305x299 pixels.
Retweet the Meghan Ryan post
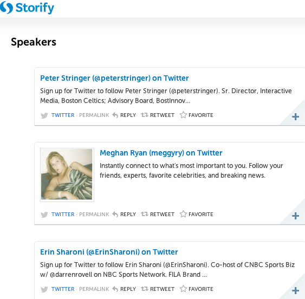coord(158,214)
